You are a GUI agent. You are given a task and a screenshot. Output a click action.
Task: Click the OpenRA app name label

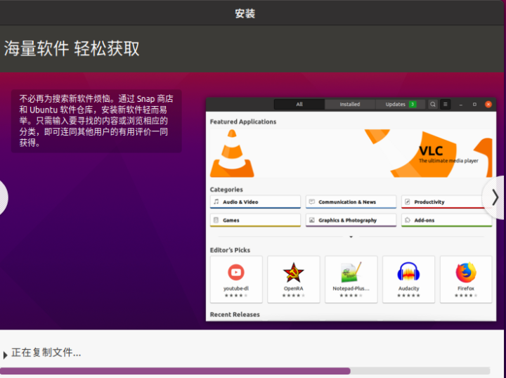pos(293,288)
